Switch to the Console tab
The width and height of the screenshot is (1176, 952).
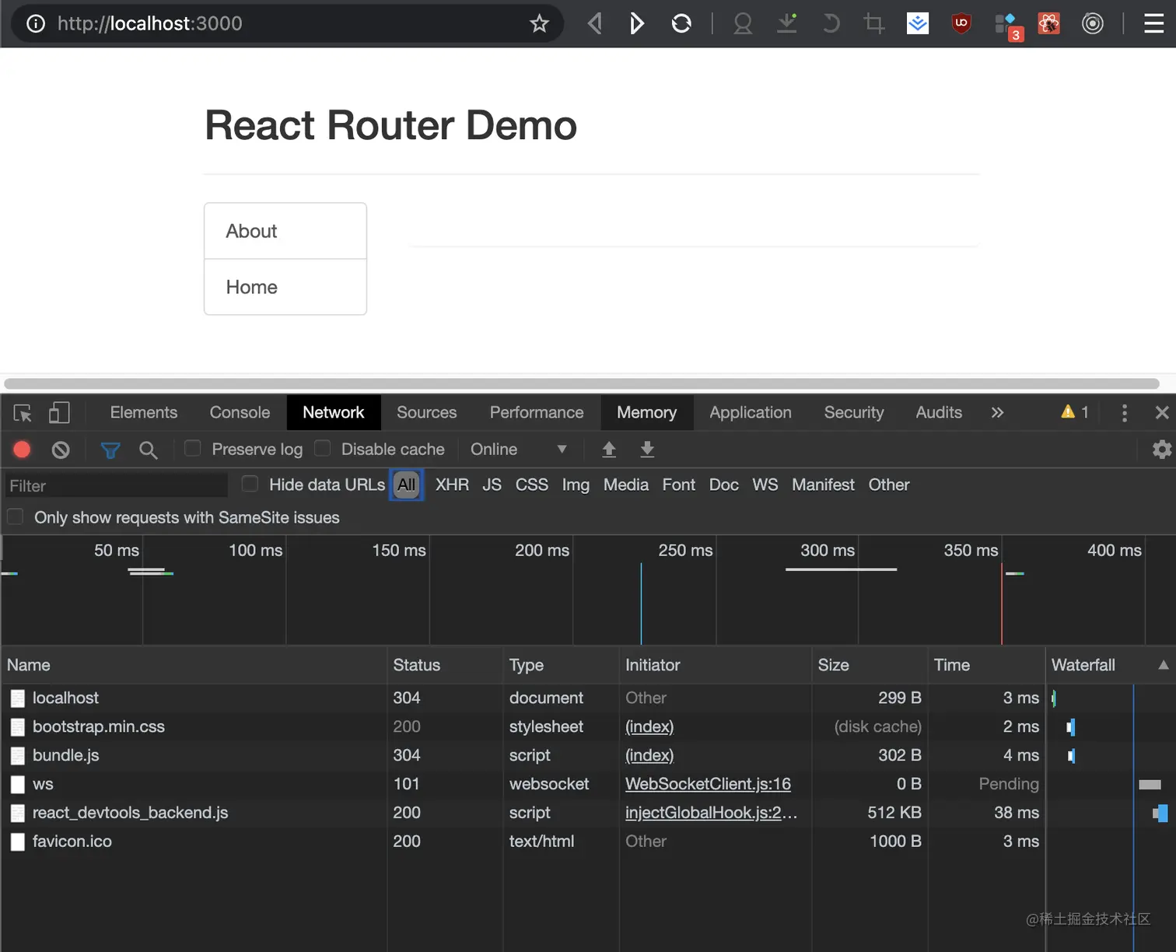pyautogui.click(x=240, y=412)
